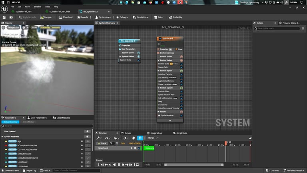The height and width of the screenshot is (173, 307).
Task: Add a module to System Spawn
Action: click(x=138, y=53)
